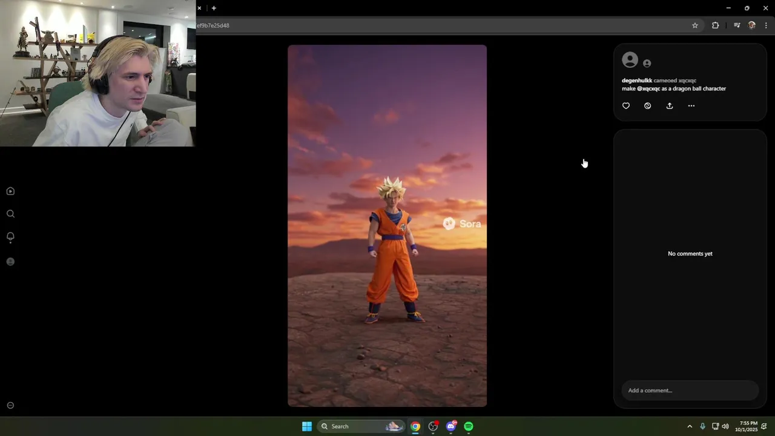Click the remix icon beside the heart
Viewport: 775px width, 436px height.
pos(648,106)
